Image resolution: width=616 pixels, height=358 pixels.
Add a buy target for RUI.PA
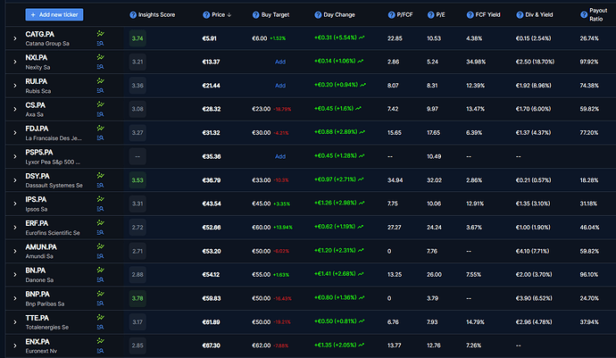click(280, 86)
